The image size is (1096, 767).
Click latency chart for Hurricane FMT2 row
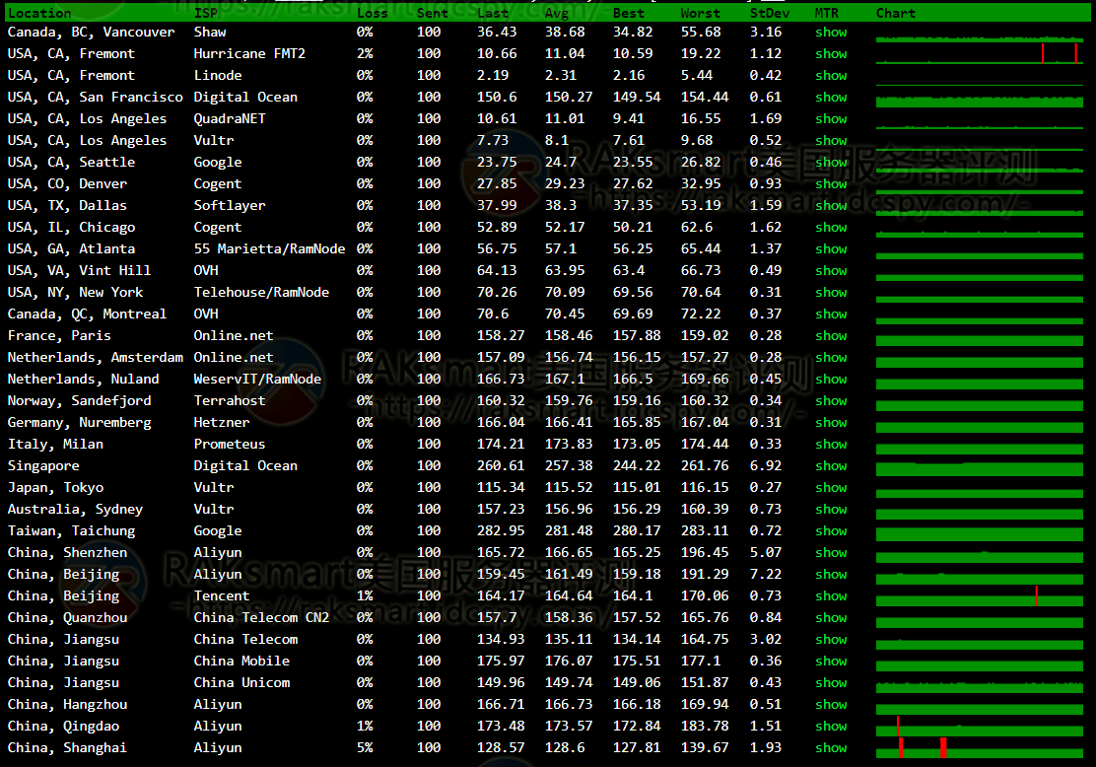(980, 54)
